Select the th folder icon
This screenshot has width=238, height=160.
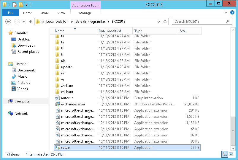[x=57, y=48]
